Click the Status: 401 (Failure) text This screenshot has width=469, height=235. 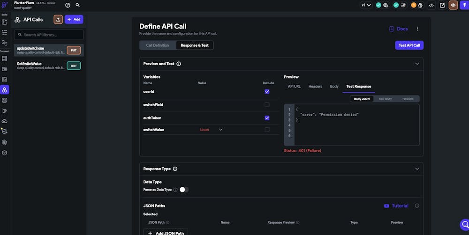click(x=303, y=151)
